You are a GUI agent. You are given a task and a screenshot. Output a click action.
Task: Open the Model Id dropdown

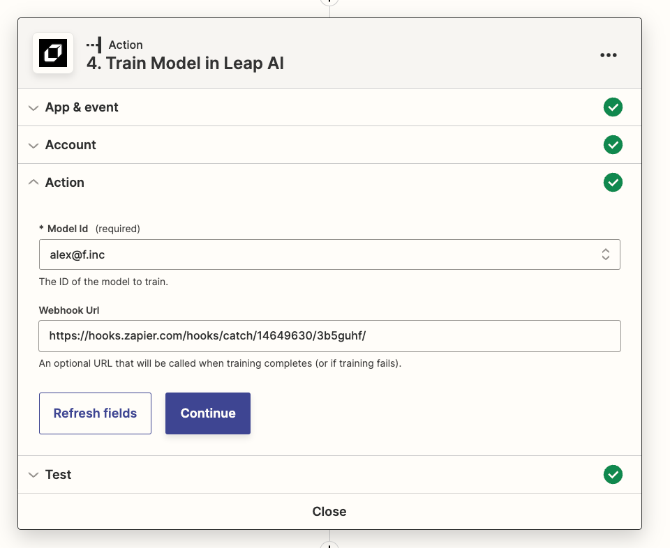[x=329, y=254]
